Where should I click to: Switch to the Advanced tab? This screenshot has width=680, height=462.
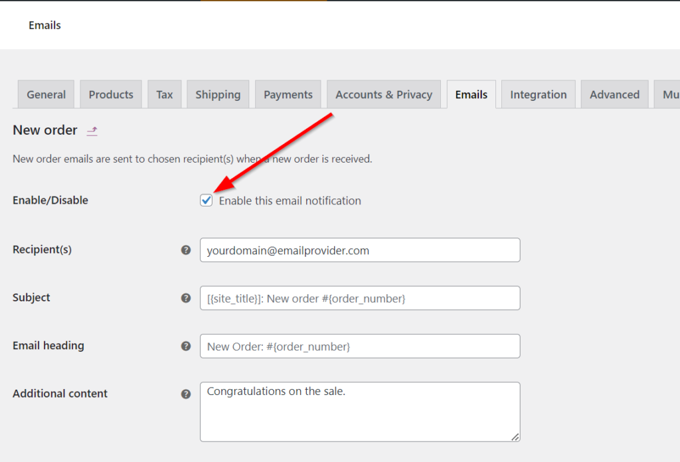click(614, 94)
